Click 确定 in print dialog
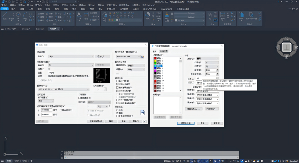 (111, 121)
